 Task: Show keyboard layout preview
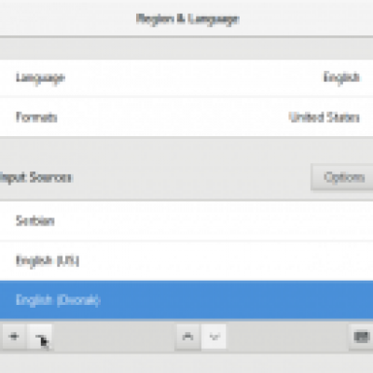pos(361,337)
